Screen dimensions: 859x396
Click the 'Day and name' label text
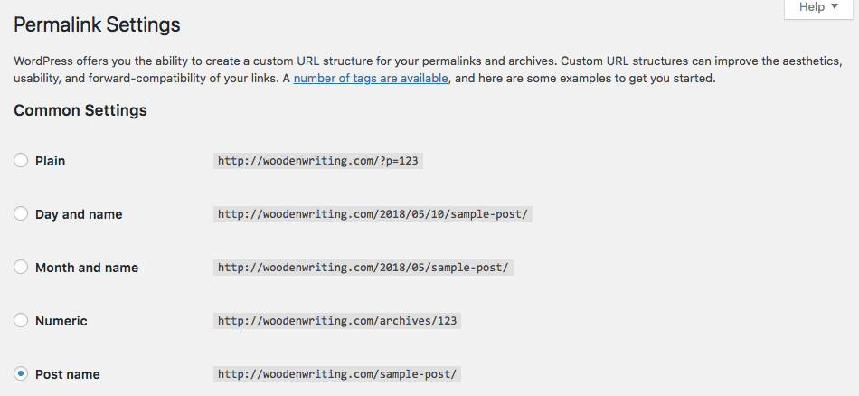coord(79,214)
